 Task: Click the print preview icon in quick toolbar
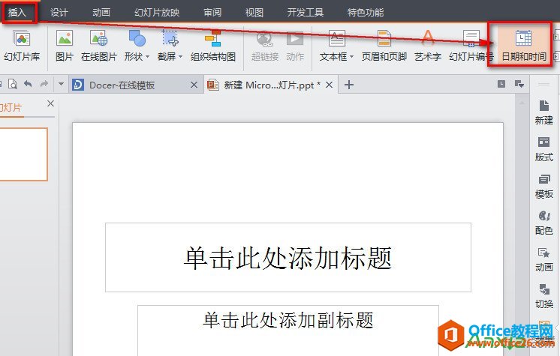13,84
